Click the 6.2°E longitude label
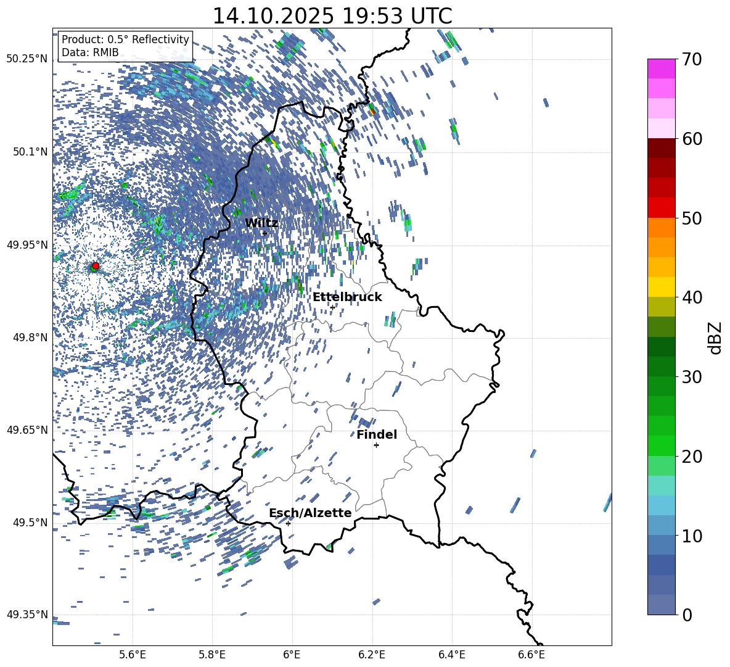 click(372, 655)
